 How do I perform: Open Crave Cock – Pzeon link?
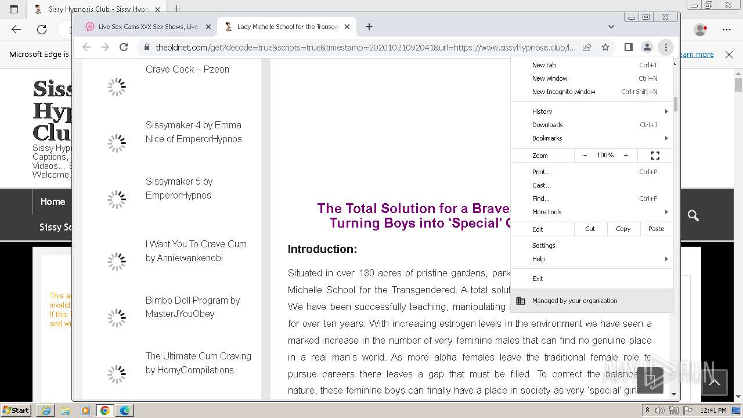point(187,69)
